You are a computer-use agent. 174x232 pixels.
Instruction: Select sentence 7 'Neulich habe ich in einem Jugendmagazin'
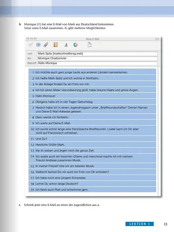pyautogui.click(x=92, y=110)
